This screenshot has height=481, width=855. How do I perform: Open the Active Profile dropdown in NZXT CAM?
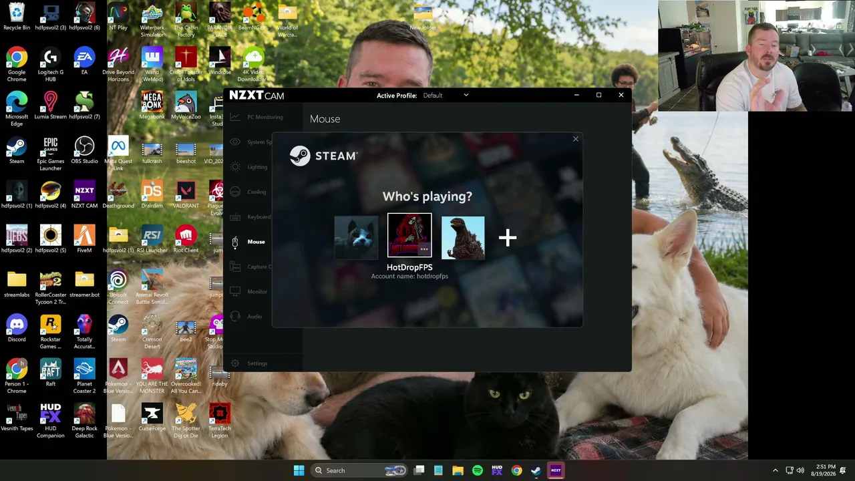(x=446, y=96)
